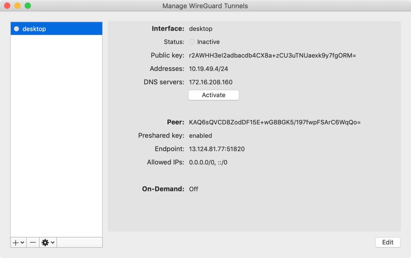This screenshot has height=258, width=411.
Task: Click the Endpoint value 13.124.81.77:51820
Action: coord(217,149)
